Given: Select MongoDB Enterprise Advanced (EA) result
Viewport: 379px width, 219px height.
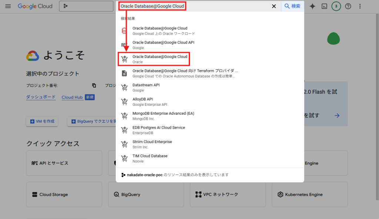Looking at the screenshot, I should coord(163,116).
